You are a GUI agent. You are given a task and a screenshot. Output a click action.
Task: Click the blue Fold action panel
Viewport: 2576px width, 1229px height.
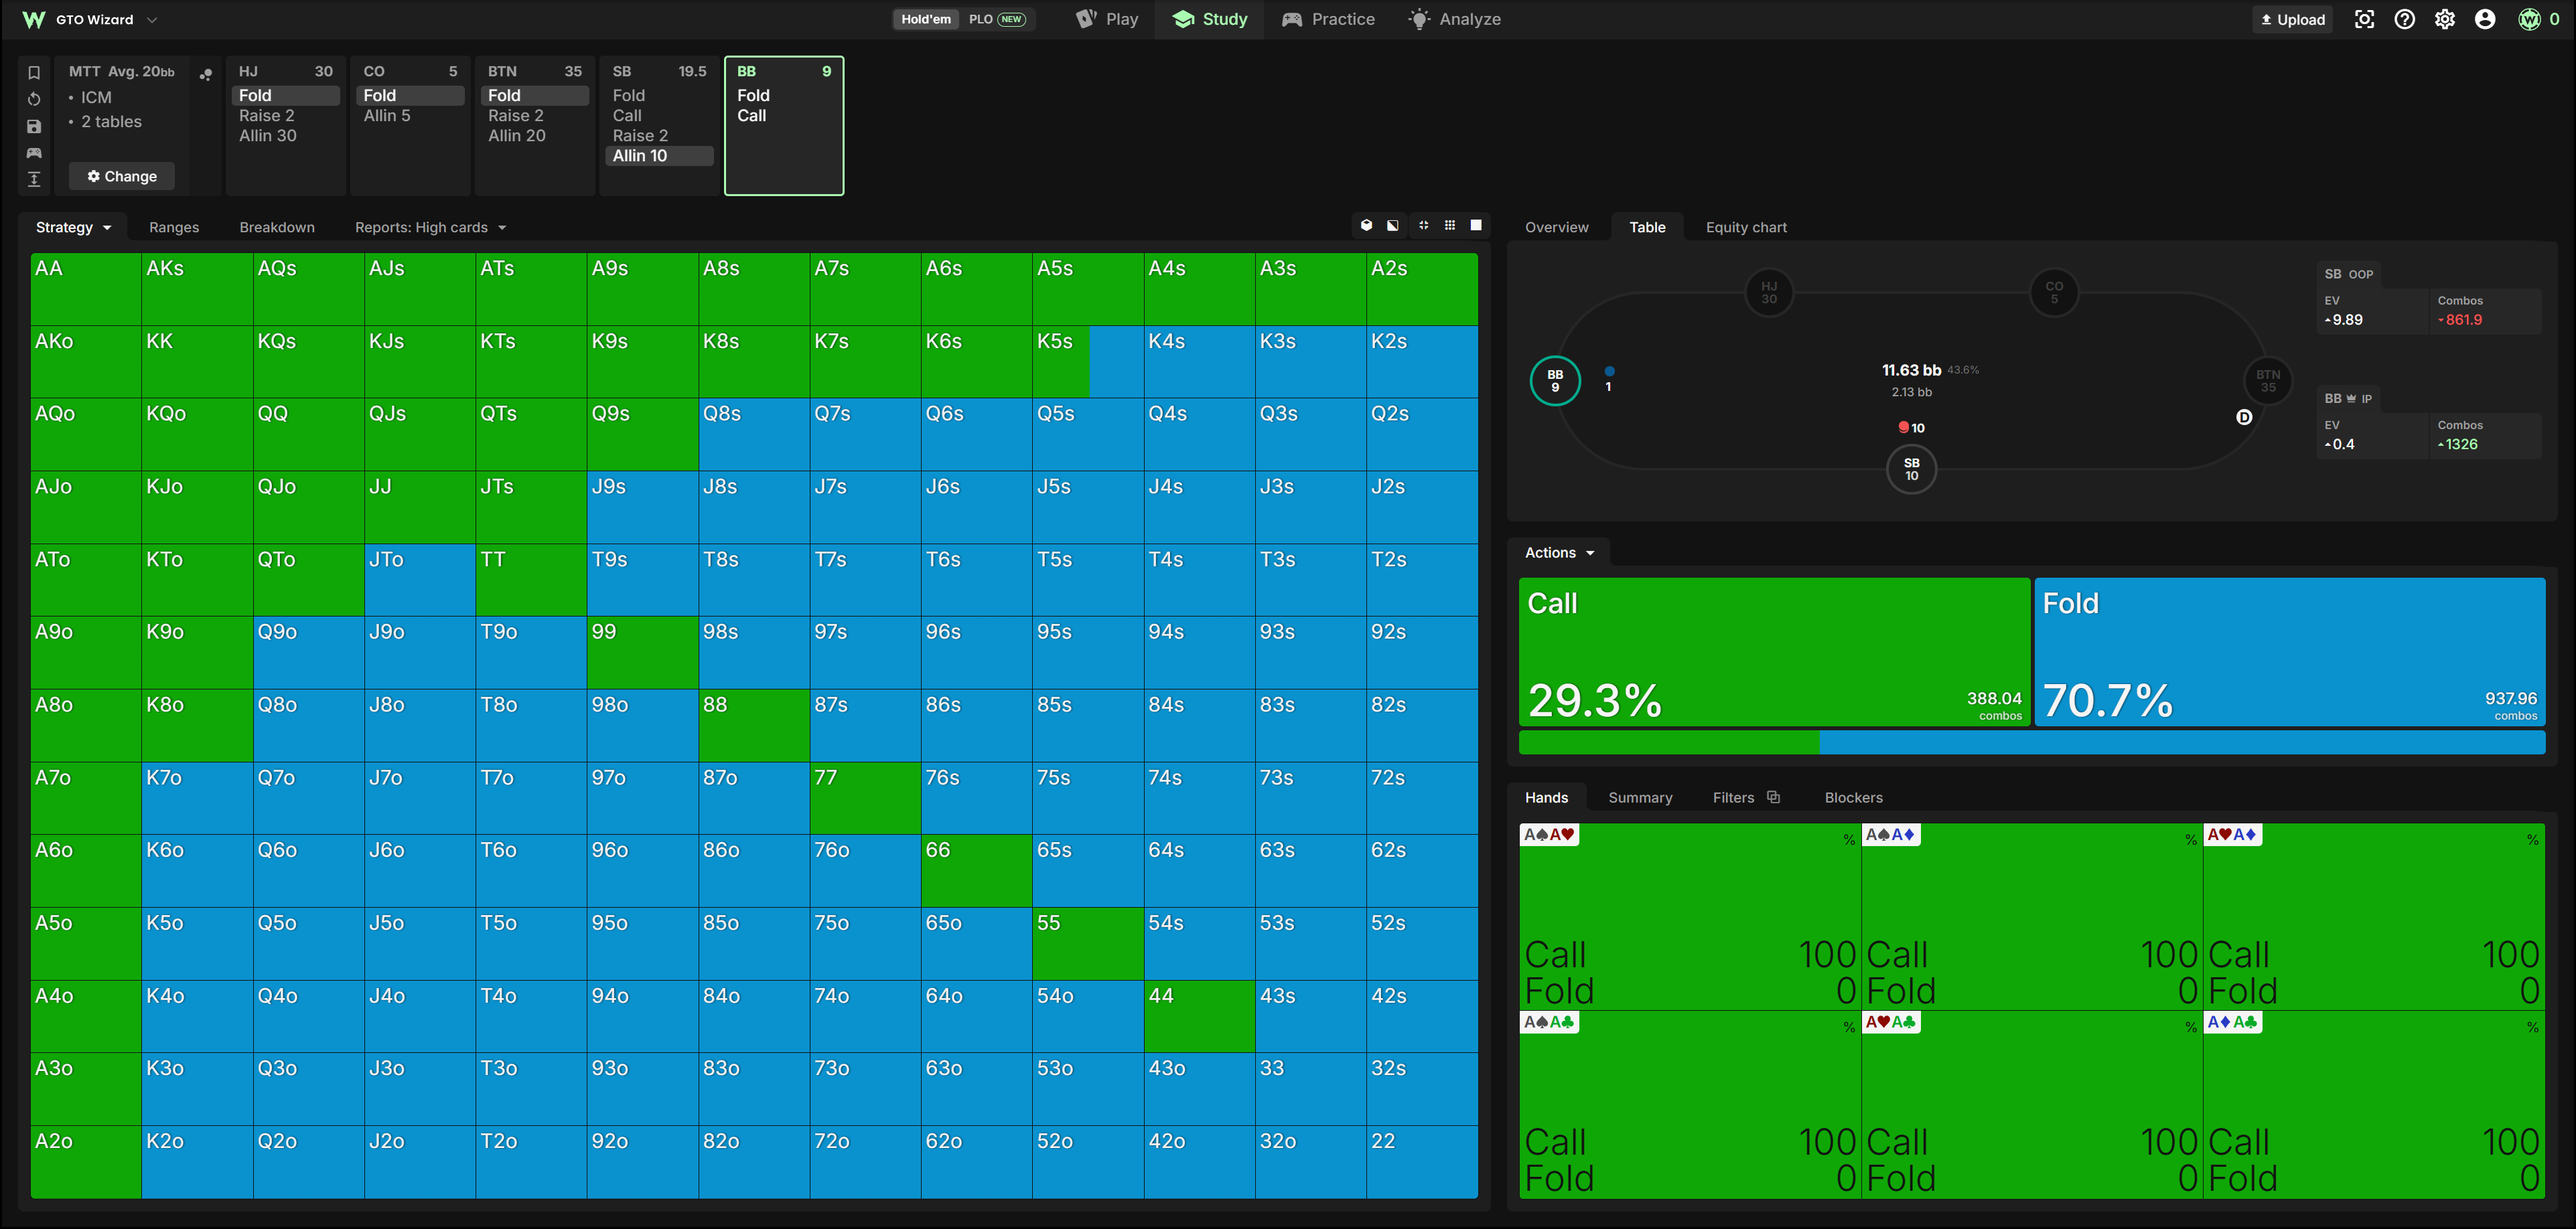[x=2290, y=651]
